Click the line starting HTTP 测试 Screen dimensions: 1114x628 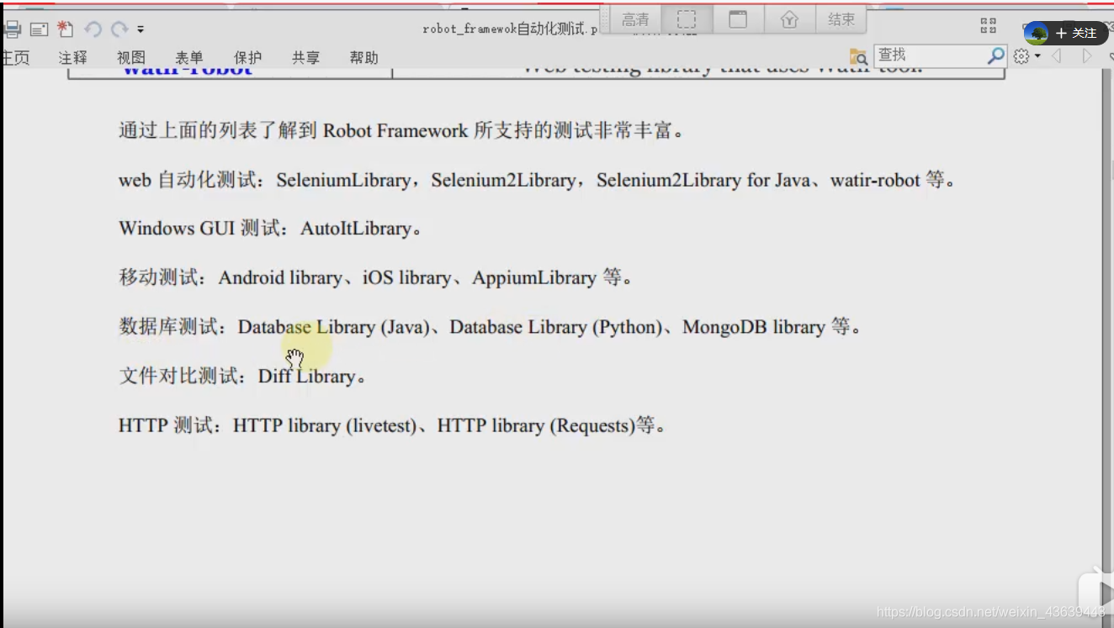click(x=393, y=425)
